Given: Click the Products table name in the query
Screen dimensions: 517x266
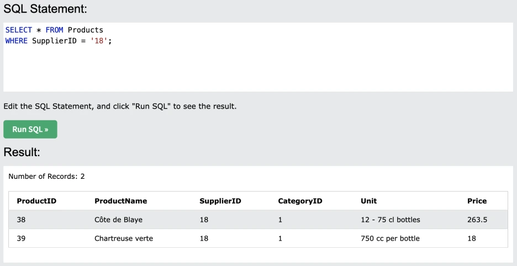Looking at the screenshot, I should (85, 30).
